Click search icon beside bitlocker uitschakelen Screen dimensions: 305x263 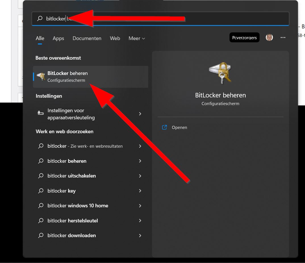point(41,176)
